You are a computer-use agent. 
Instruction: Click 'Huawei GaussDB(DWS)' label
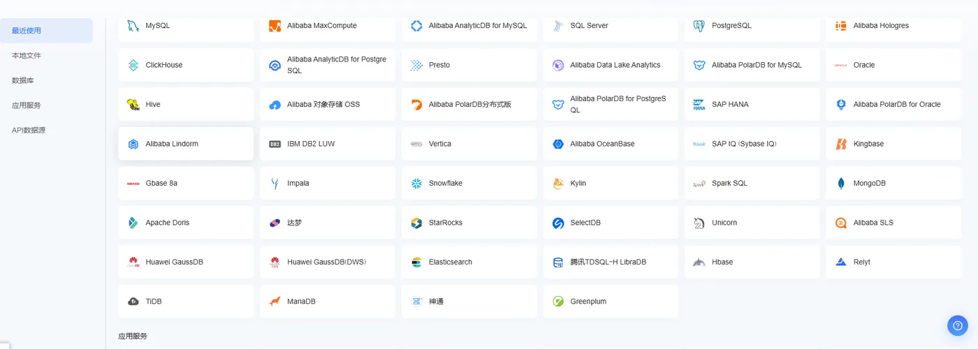click(x=326, y=262)
